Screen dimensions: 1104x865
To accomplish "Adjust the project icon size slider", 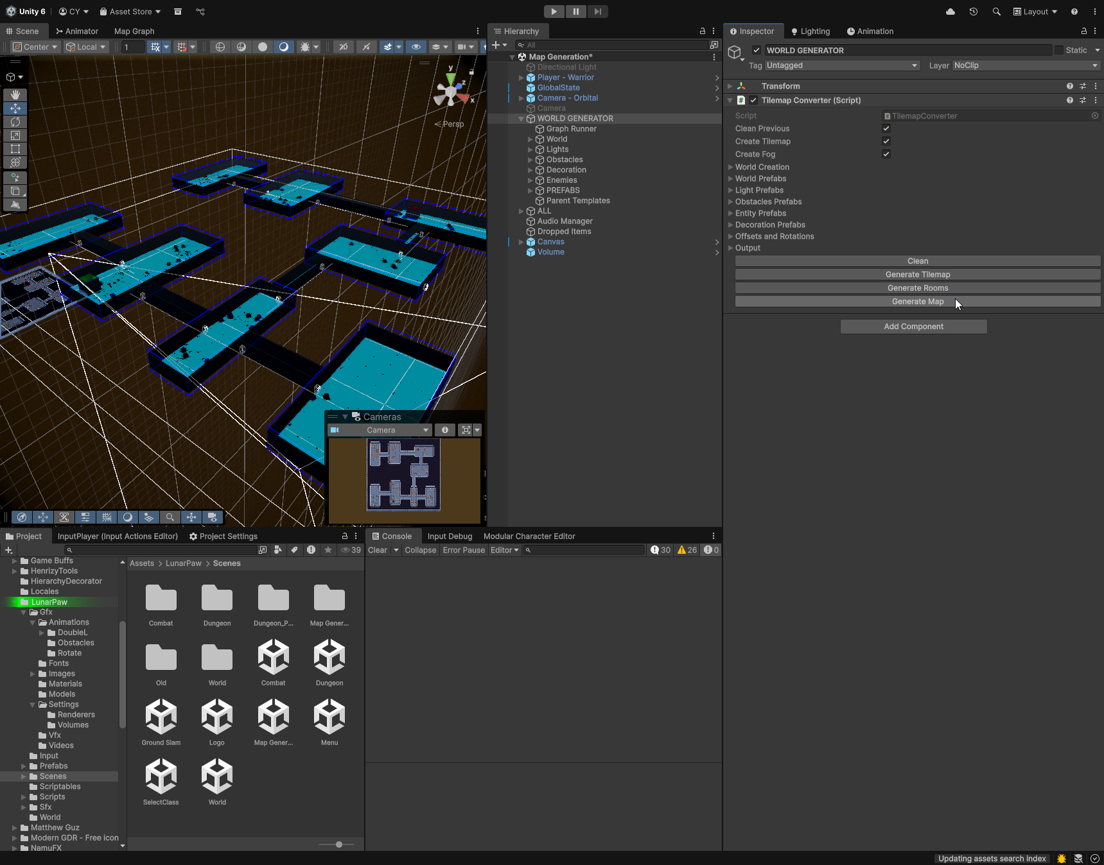I will click(339, 844).
